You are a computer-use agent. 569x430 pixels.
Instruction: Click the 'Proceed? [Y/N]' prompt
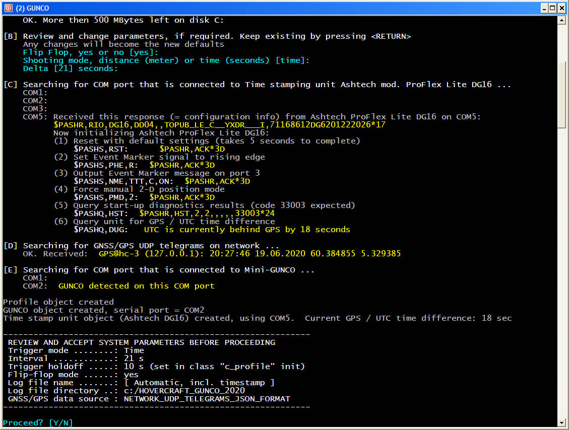[x=38, y=423]
